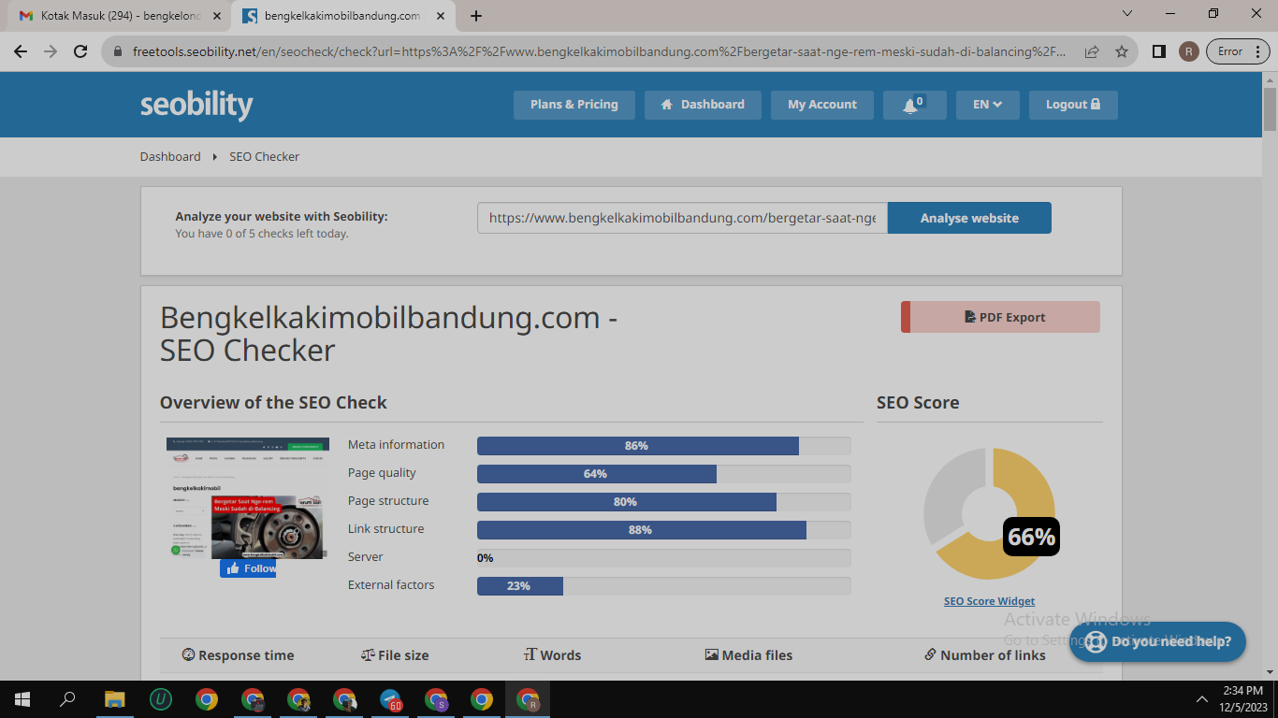Click "You have 0 of 5 checks left today."
The image size is (1278, 718).
262,234
